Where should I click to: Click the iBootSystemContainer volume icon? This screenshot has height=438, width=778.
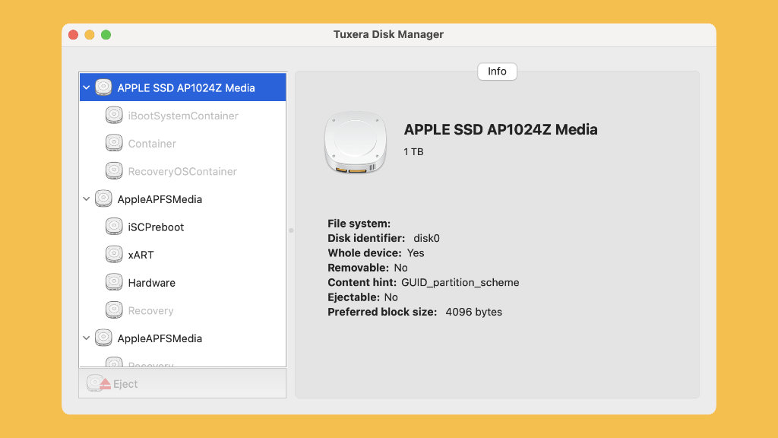114,116
